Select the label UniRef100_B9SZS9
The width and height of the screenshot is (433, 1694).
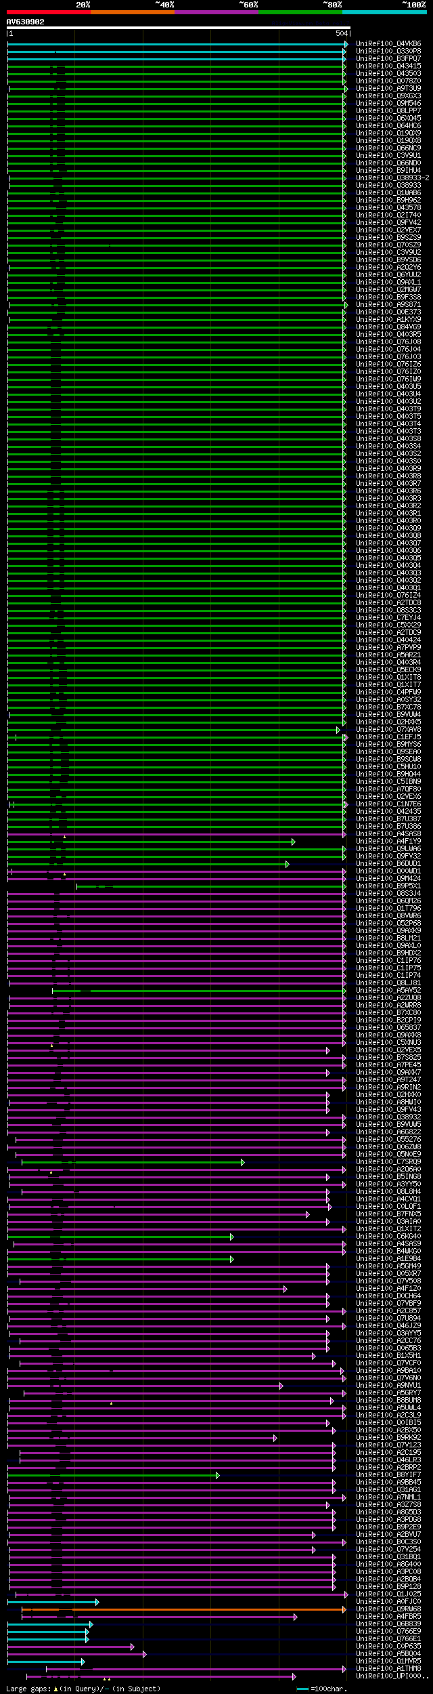(x=388, y=238)
